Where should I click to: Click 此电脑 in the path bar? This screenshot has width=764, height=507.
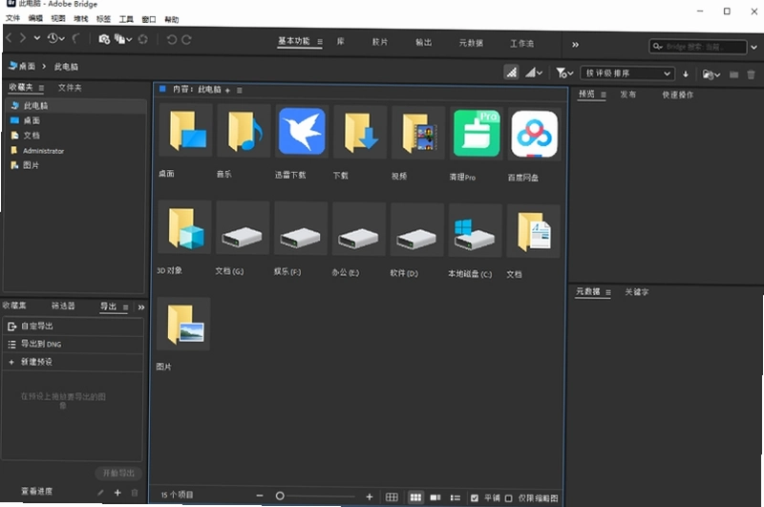coord(66,67)
